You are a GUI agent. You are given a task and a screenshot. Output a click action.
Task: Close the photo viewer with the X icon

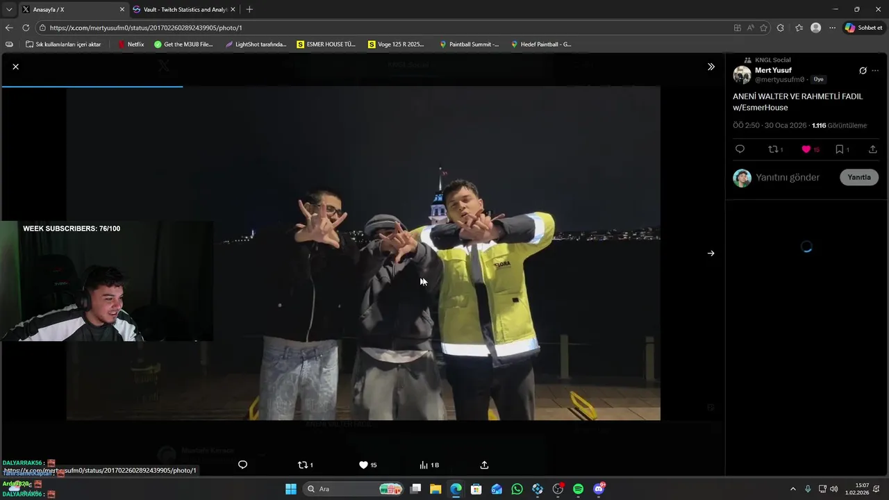[15, 67]
